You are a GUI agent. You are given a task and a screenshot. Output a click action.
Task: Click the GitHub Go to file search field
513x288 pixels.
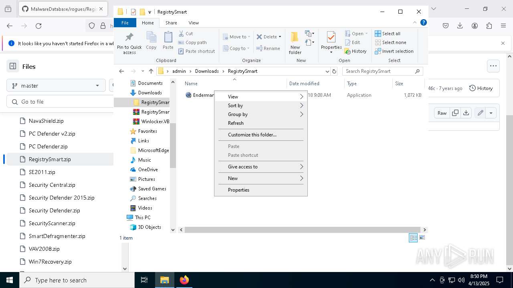[x=60, y=102]
